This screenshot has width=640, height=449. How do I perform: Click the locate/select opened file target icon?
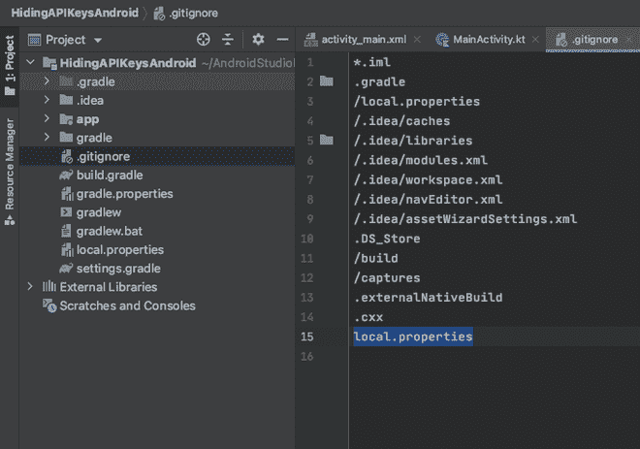203,40
